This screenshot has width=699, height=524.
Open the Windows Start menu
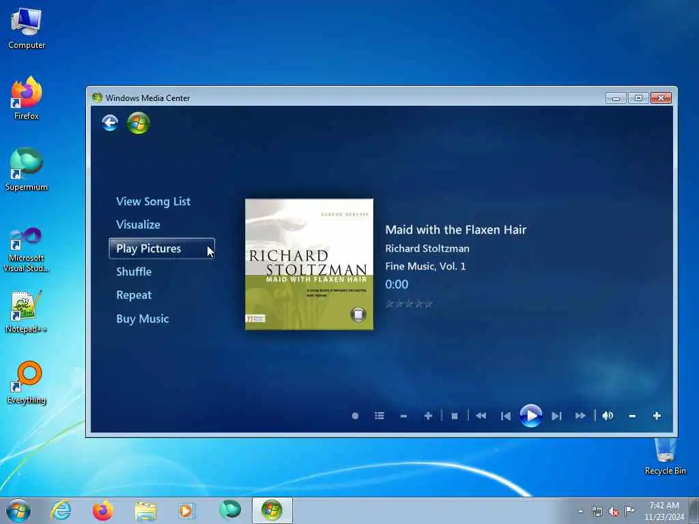(18, 510)
